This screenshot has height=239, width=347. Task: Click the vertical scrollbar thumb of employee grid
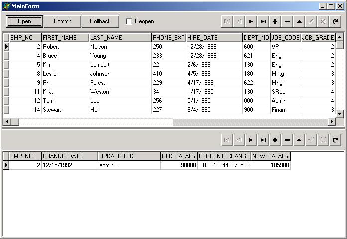[339, 45]
